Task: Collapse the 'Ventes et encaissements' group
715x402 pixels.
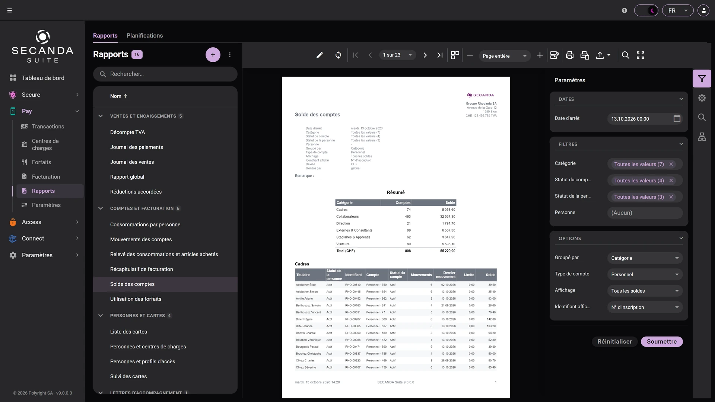Action: (101, 116)
